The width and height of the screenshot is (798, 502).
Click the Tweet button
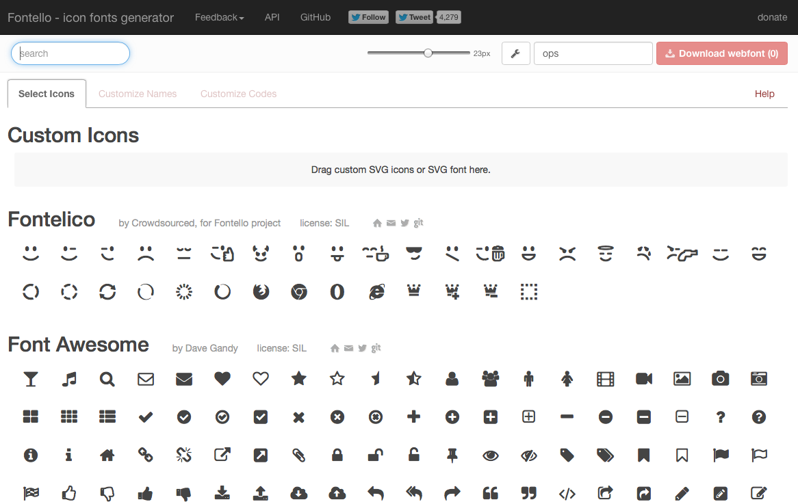[414, 17]
